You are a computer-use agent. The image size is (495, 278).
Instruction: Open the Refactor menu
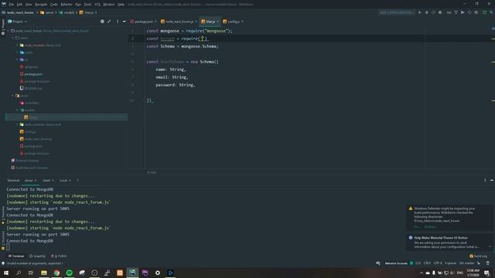67,5
